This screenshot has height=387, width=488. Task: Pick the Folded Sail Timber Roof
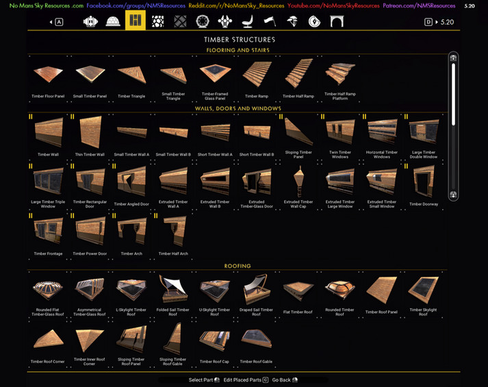pyautogui.click(x=173, y=295)
